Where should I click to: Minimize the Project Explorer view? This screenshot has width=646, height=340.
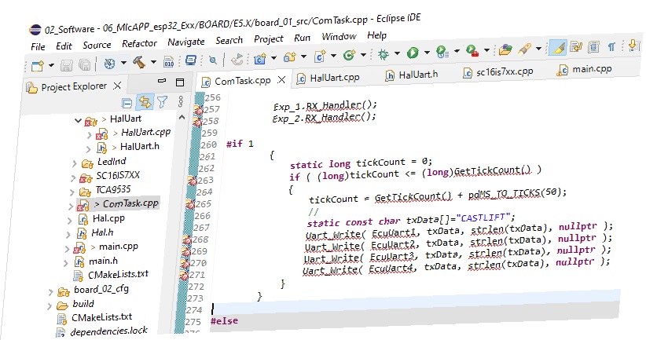tap(162, 81)
